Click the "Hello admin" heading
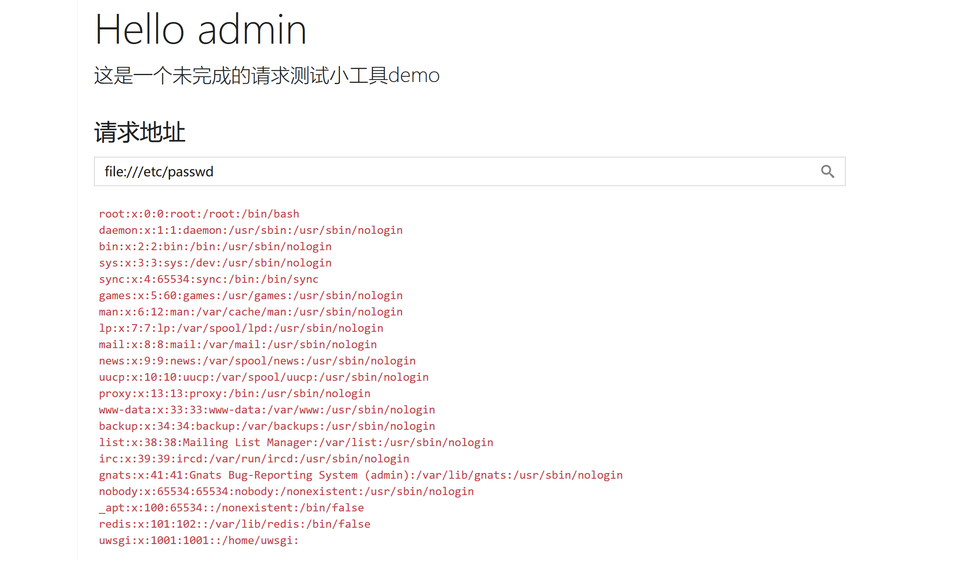This screenshot has height=582, width=961. pos(200,29)
